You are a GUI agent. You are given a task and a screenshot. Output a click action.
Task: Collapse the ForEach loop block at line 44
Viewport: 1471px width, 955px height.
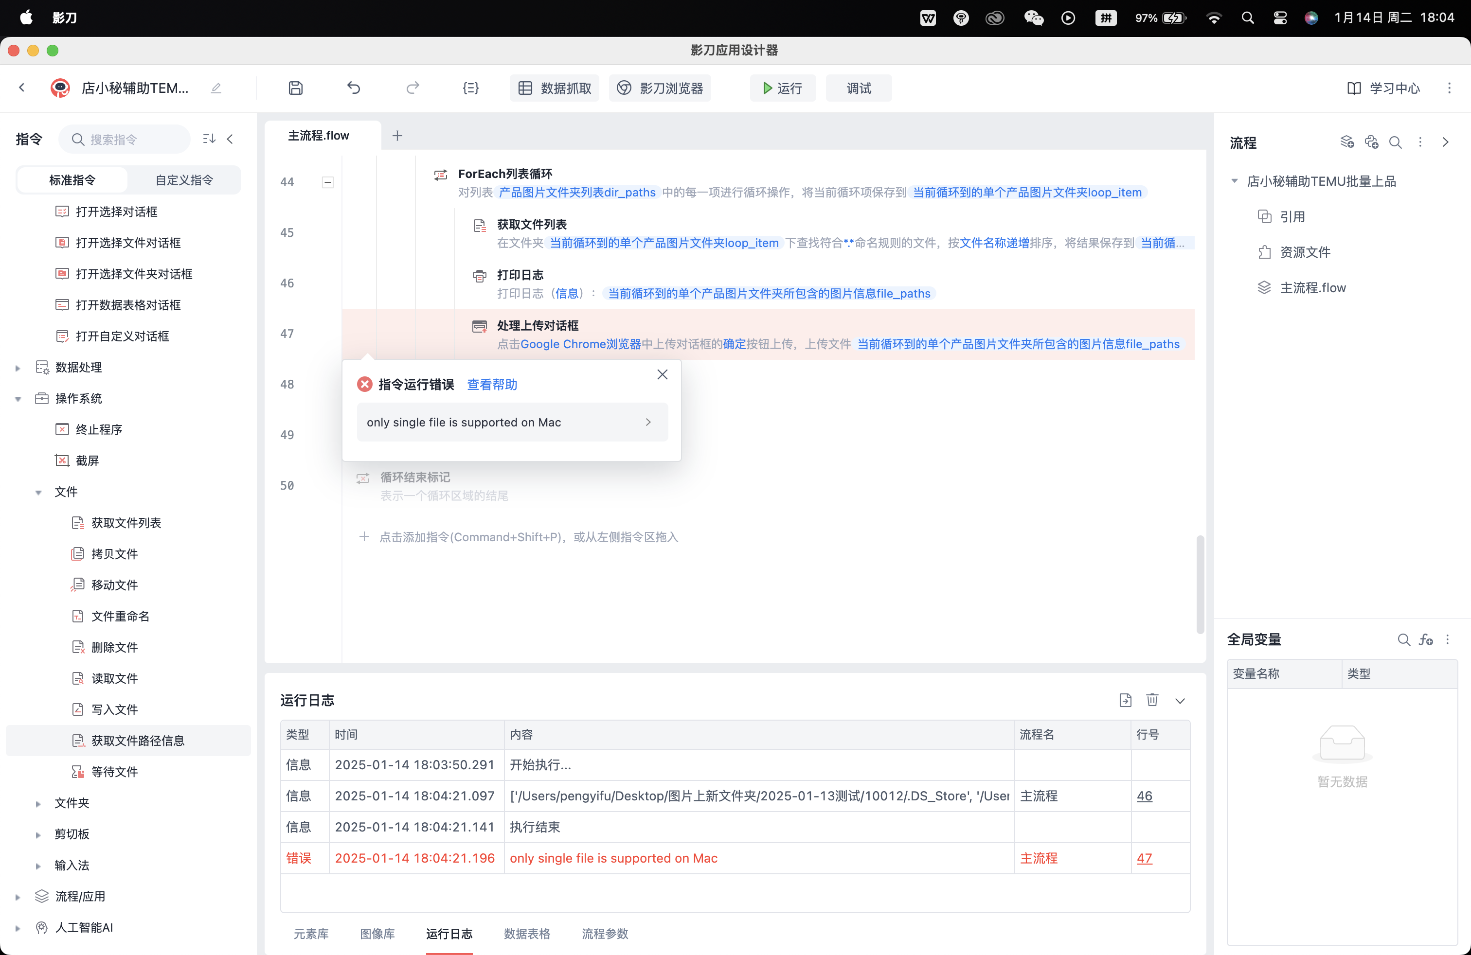[x=327, y=182]
